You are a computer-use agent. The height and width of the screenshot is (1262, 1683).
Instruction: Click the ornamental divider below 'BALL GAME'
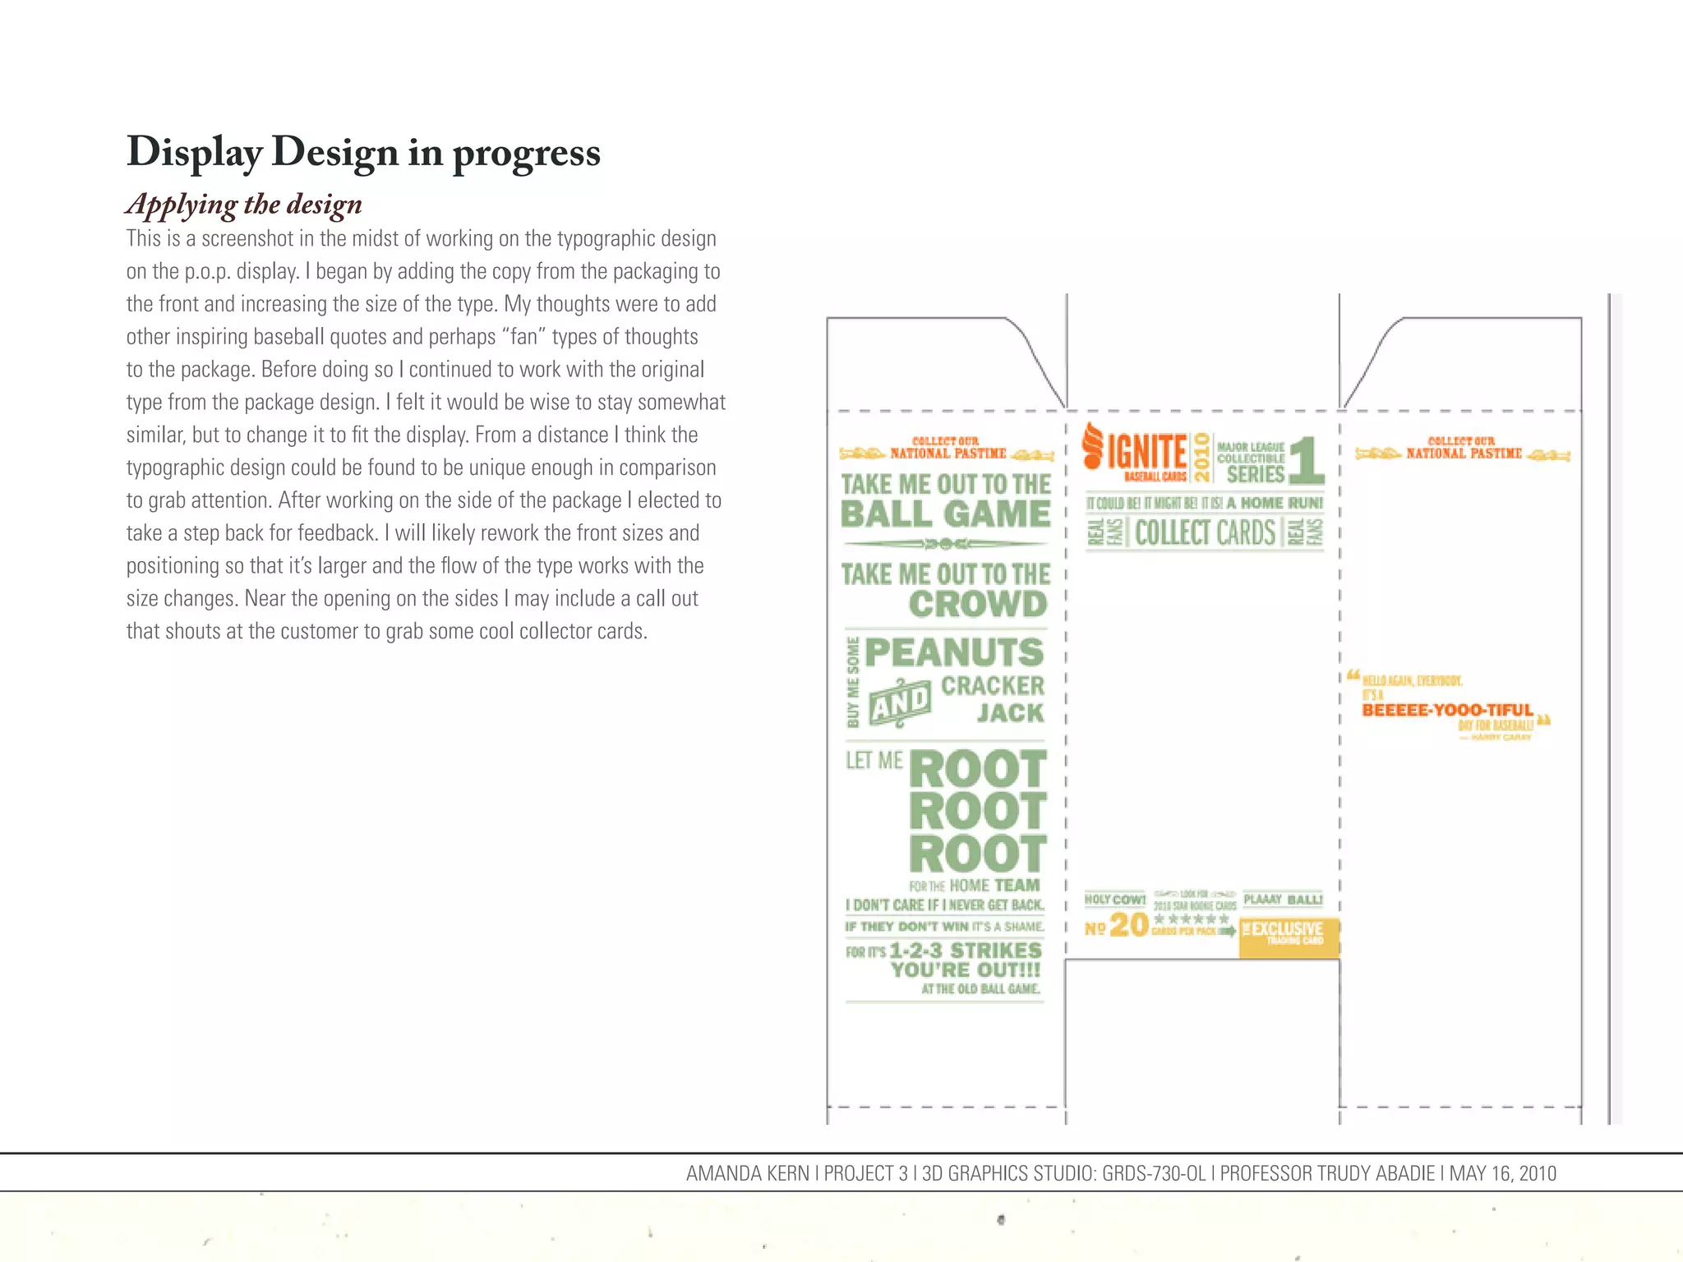pyautogui.click(x=945, y=544)
